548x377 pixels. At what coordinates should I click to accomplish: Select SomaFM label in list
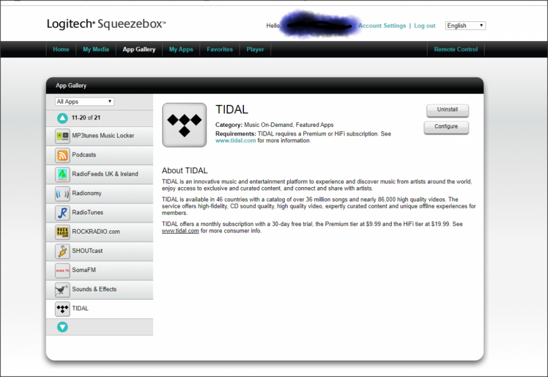(84, 270)
